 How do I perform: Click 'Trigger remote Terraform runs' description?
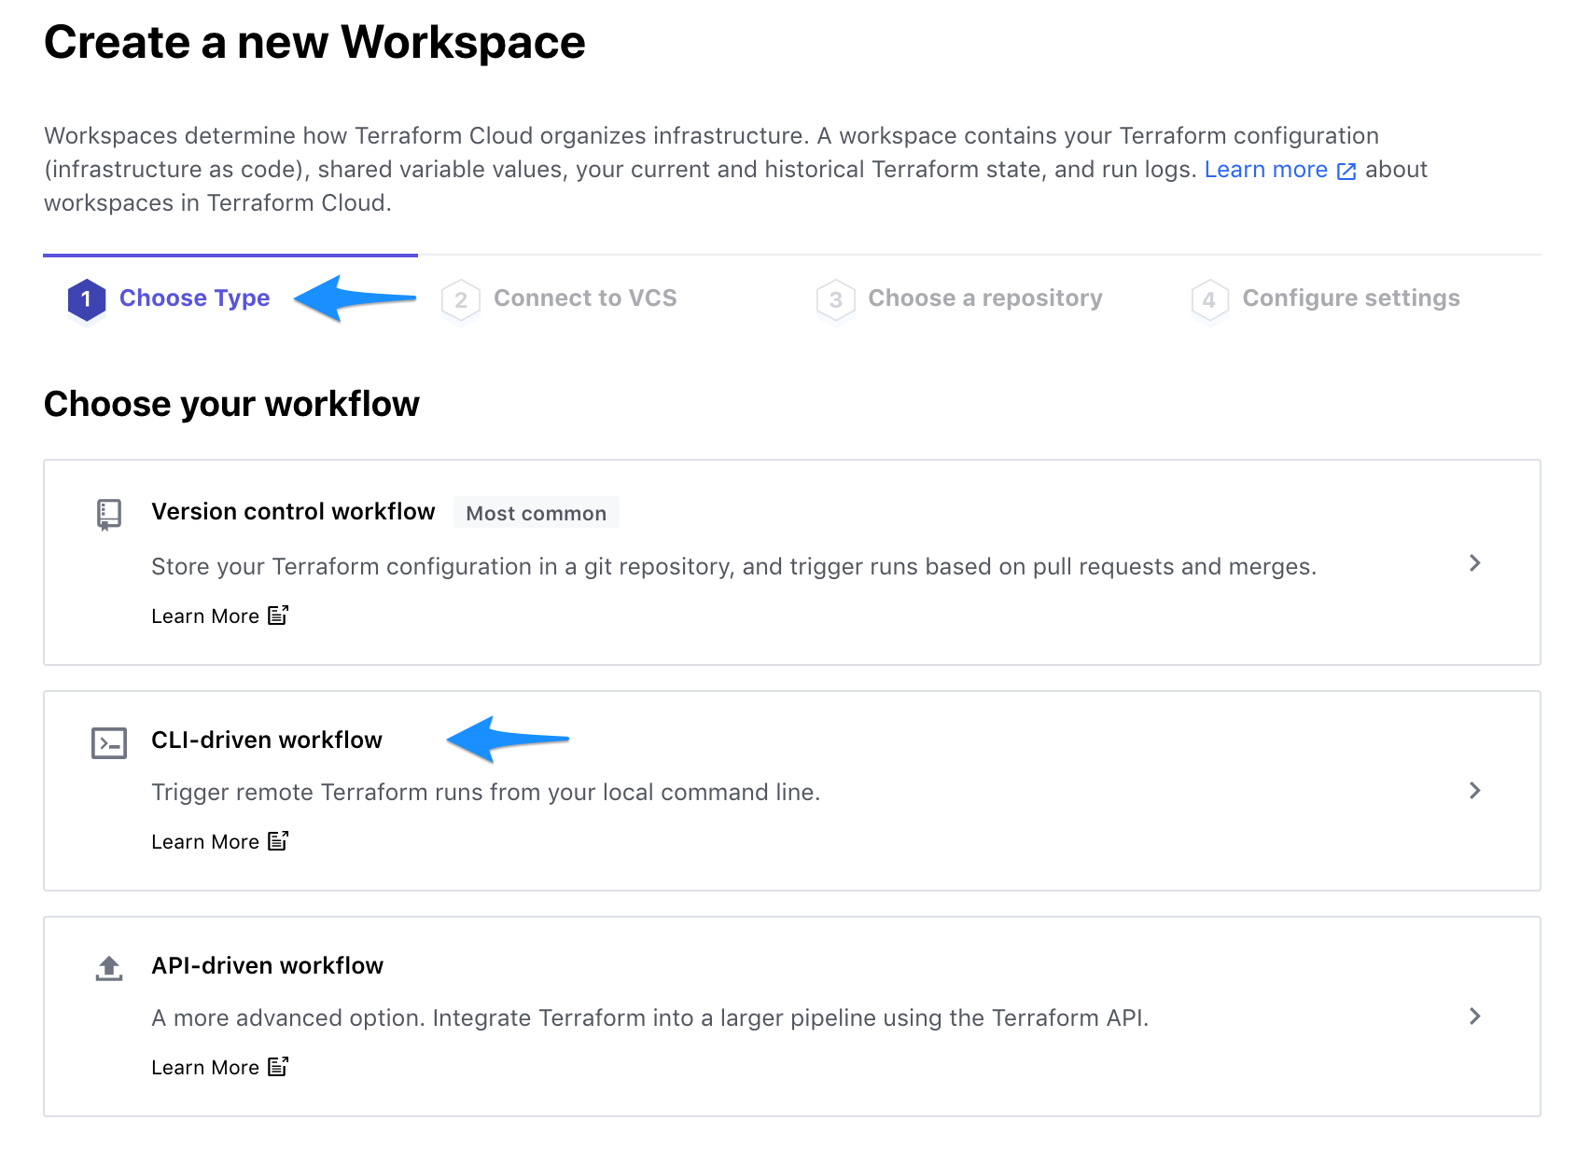click(486, 793)
